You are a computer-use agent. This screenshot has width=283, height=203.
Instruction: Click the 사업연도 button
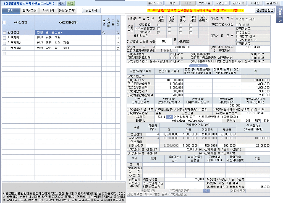click(221, 3)
